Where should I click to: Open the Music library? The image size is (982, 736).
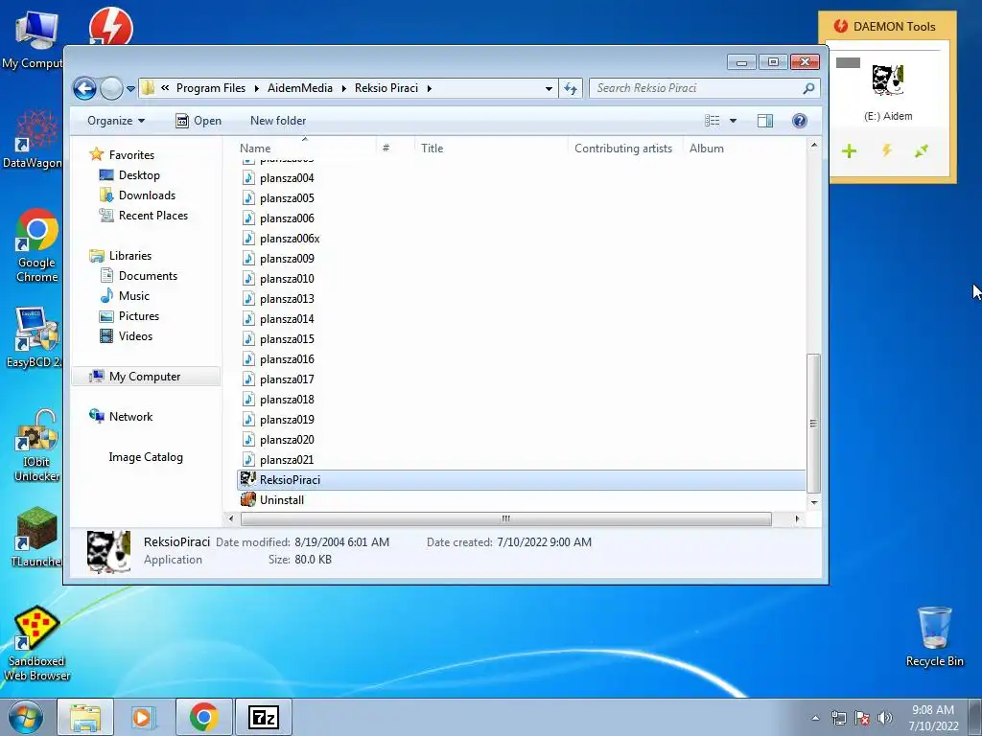(x=134, y=296)
